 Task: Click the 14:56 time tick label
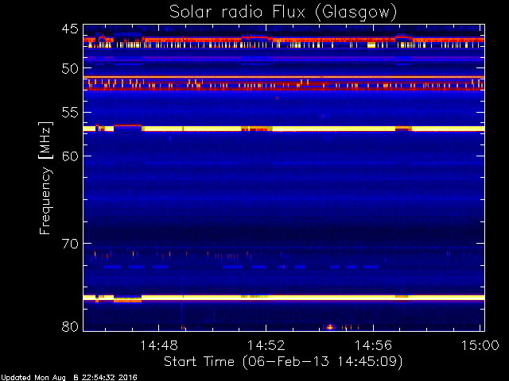[x=373, y=346]
